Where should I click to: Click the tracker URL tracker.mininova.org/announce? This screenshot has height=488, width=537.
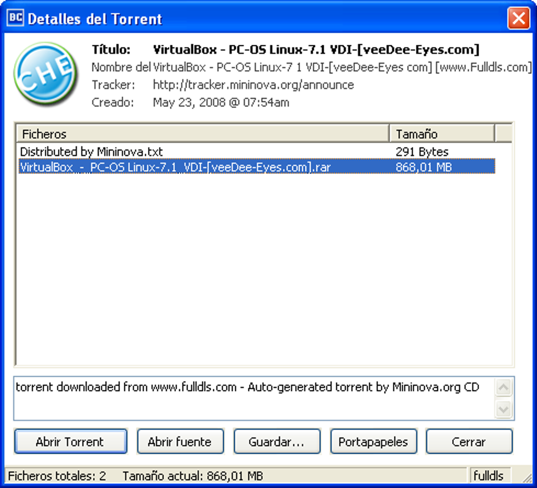(253, 85)
